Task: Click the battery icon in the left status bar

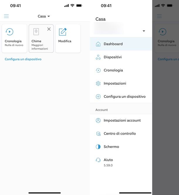Action: [x=79, y=6]
